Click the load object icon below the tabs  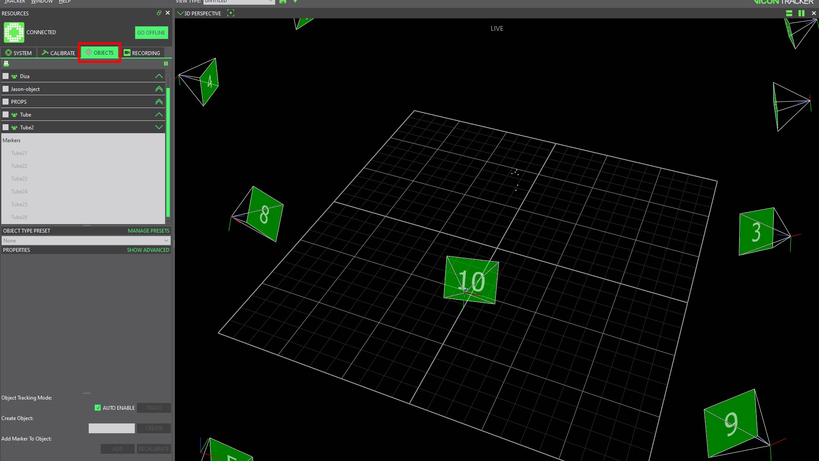(x=6, y=64)
